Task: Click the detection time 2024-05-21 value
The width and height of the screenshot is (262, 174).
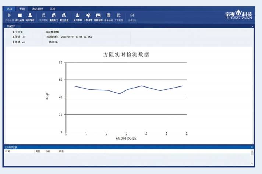Action: (x=77, y=37)
